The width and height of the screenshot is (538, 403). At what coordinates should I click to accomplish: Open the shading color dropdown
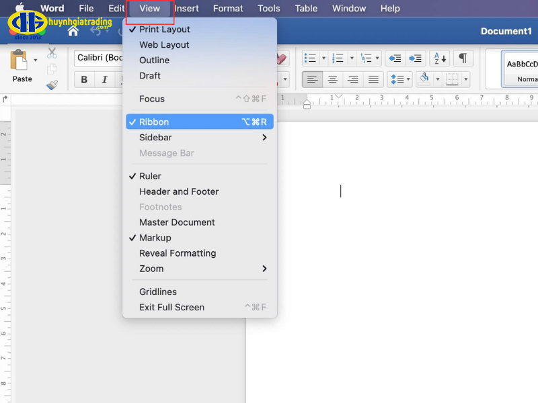438,80
